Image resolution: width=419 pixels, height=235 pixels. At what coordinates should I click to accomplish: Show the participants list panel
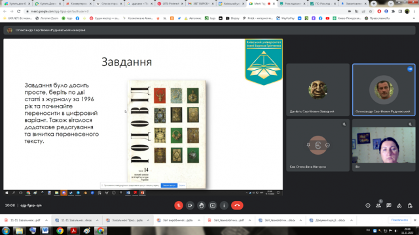click(378, 206)
